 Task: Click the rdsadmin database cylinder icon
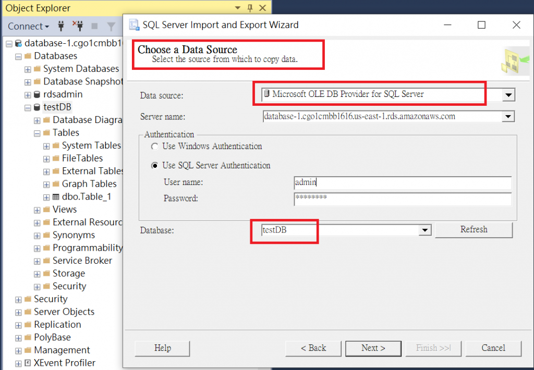[x=37, y=95]
